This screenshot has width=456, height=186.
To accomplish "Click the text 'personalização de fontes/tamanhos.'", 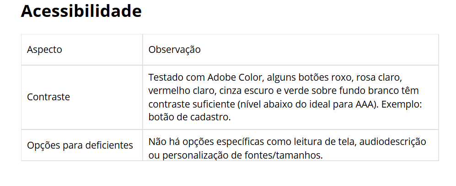I will coord(242,155).
